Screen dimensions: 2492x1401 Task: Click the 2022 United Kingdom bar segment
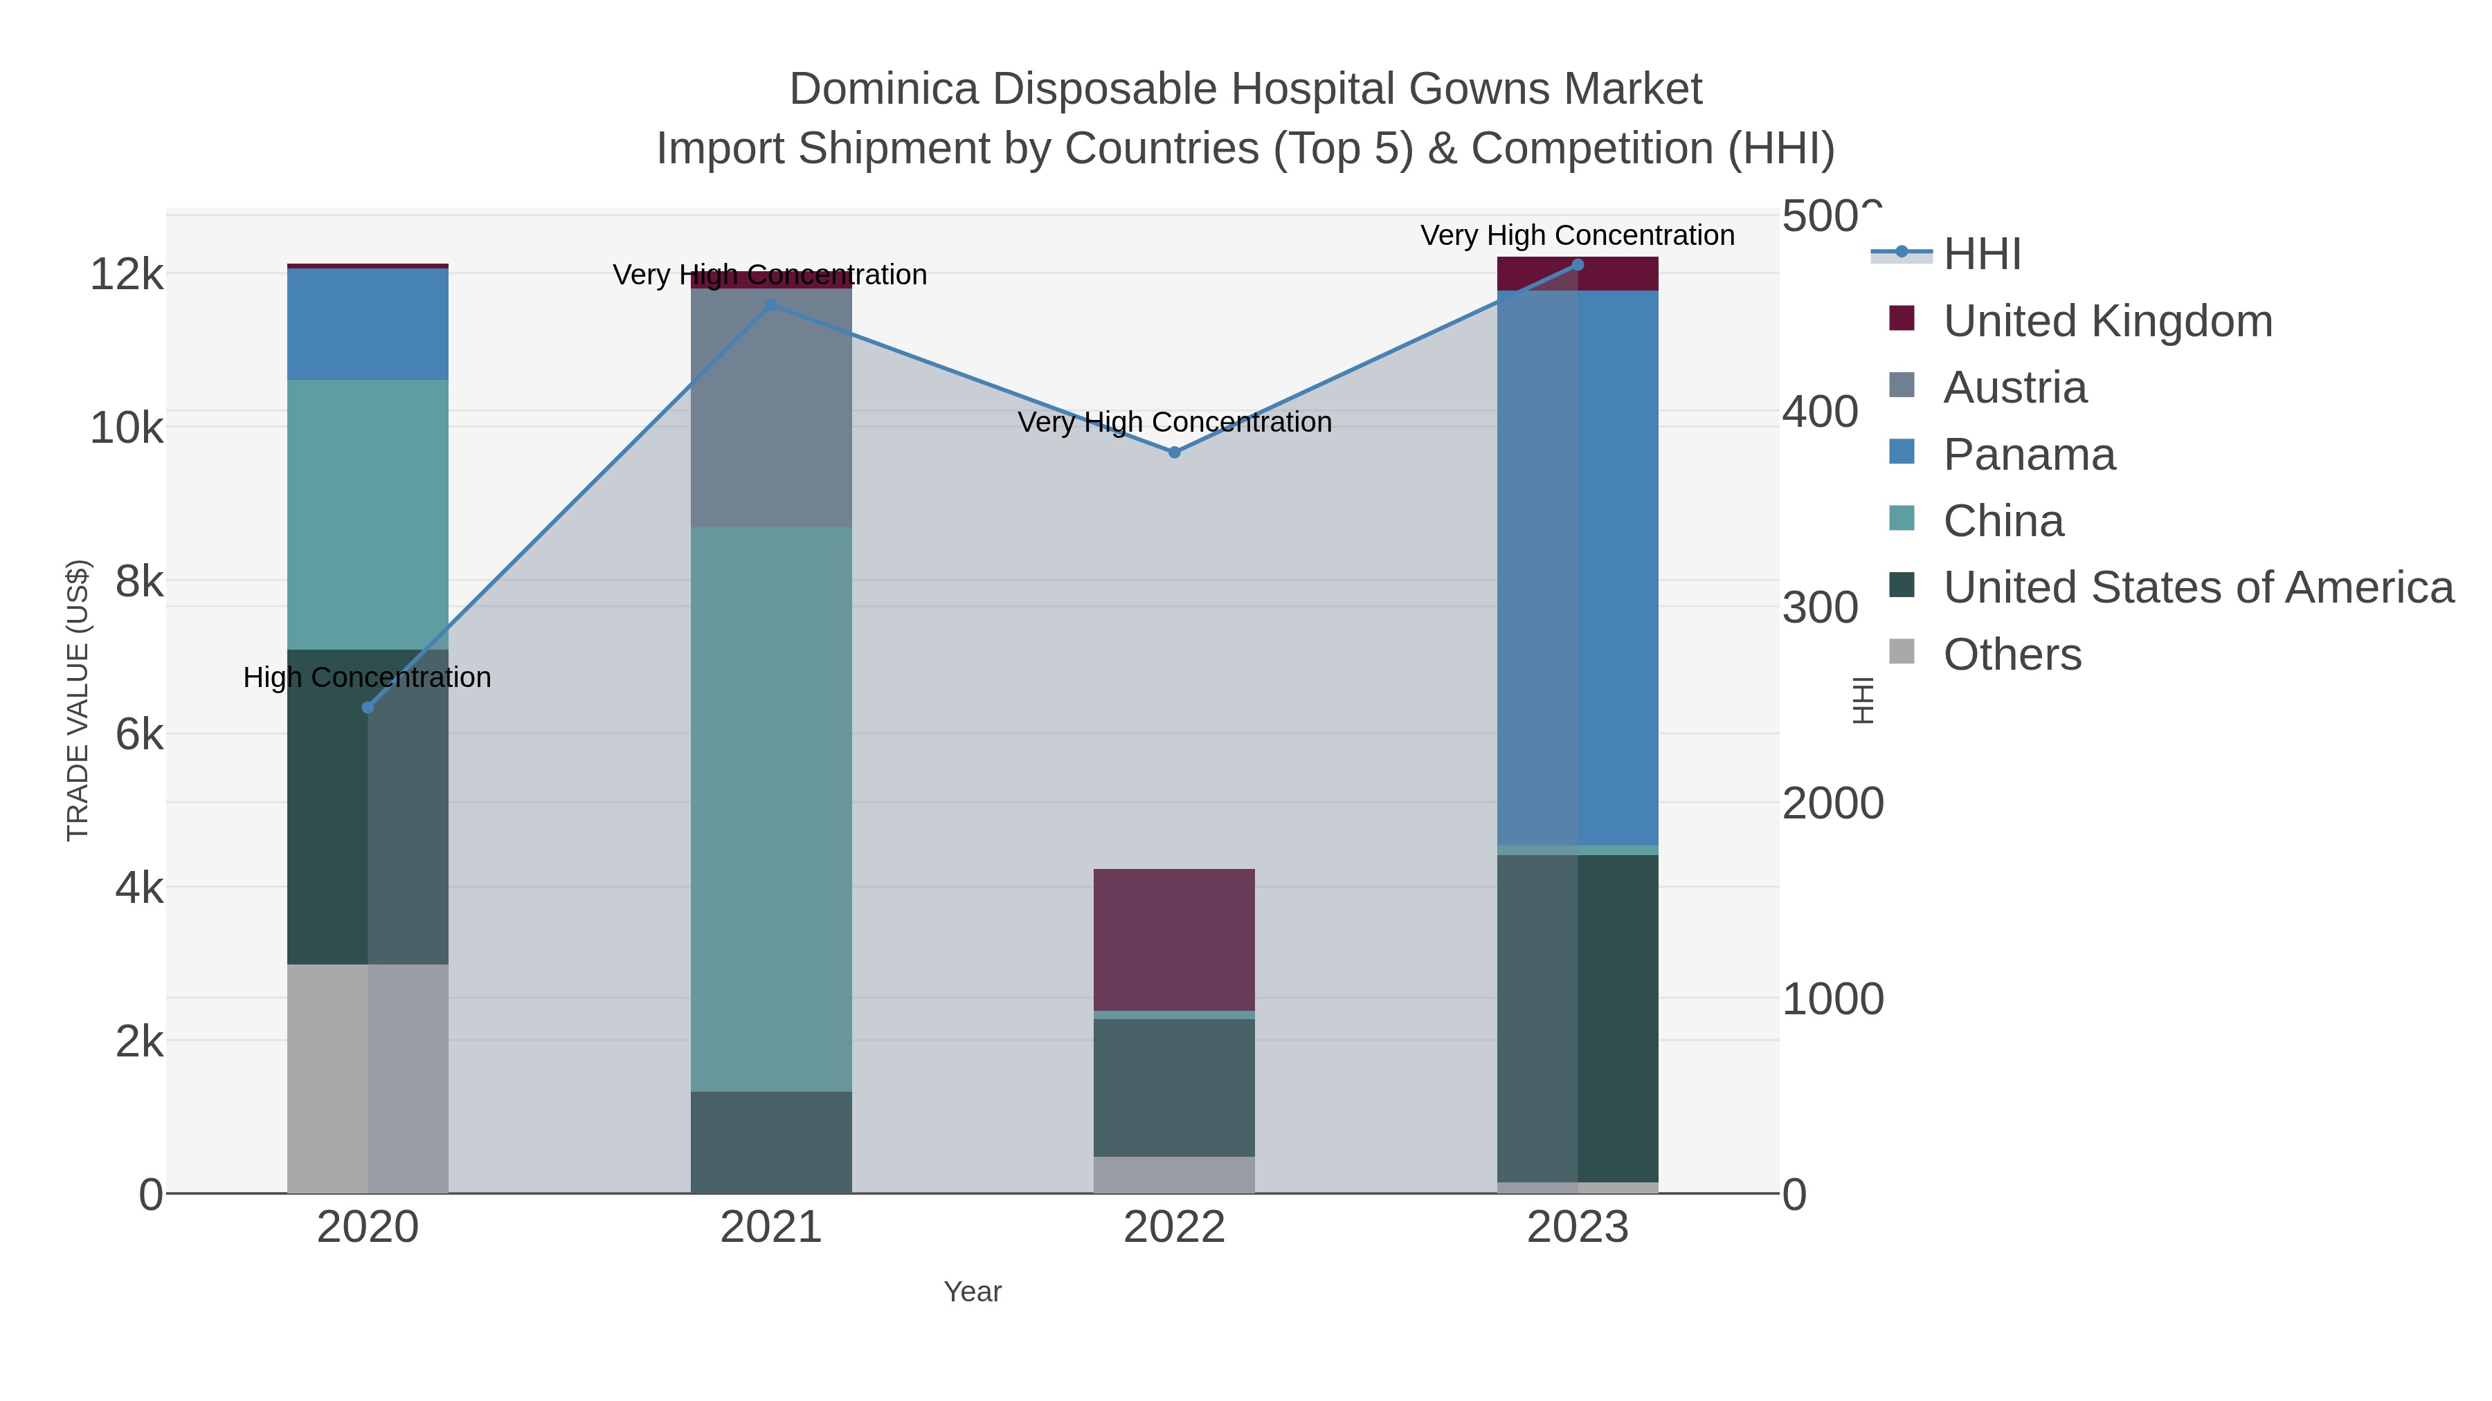click(1175, 941)
